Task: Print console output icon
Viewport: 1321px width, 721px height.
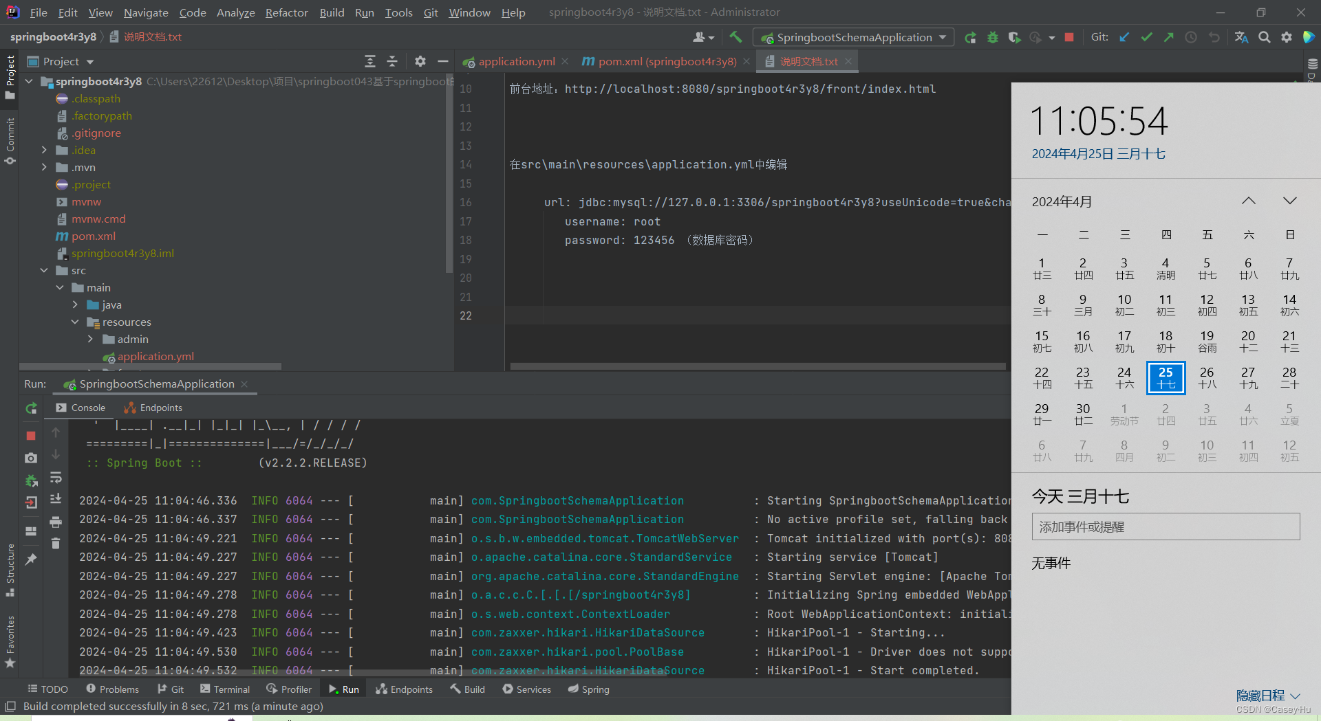Action: (56, 522)
